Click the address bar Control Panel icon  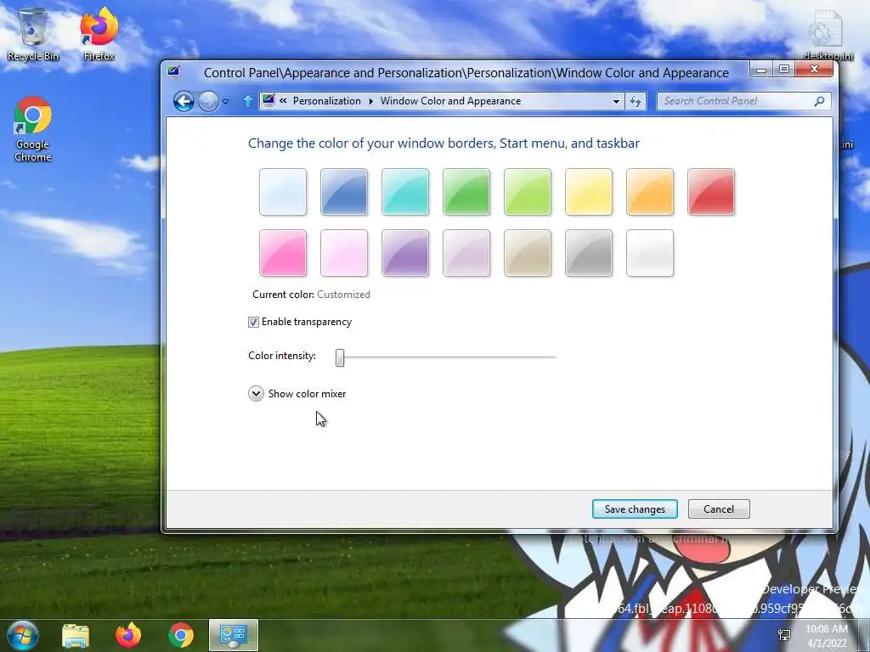tap(268, 100)
